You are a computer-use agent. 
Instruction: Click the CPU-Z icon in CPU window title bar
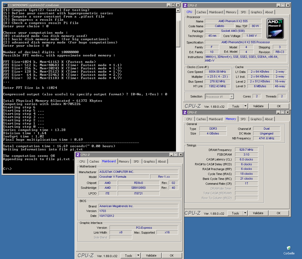[x=185, y=5]
